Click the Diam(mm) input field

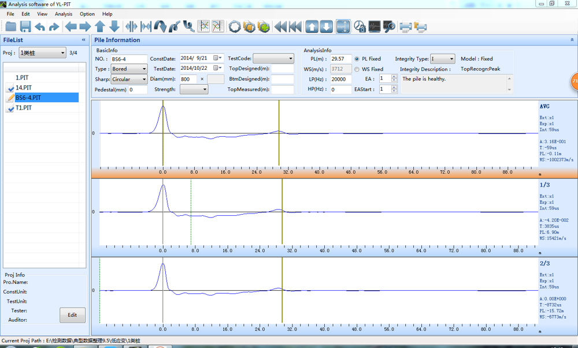coord(188,79)
